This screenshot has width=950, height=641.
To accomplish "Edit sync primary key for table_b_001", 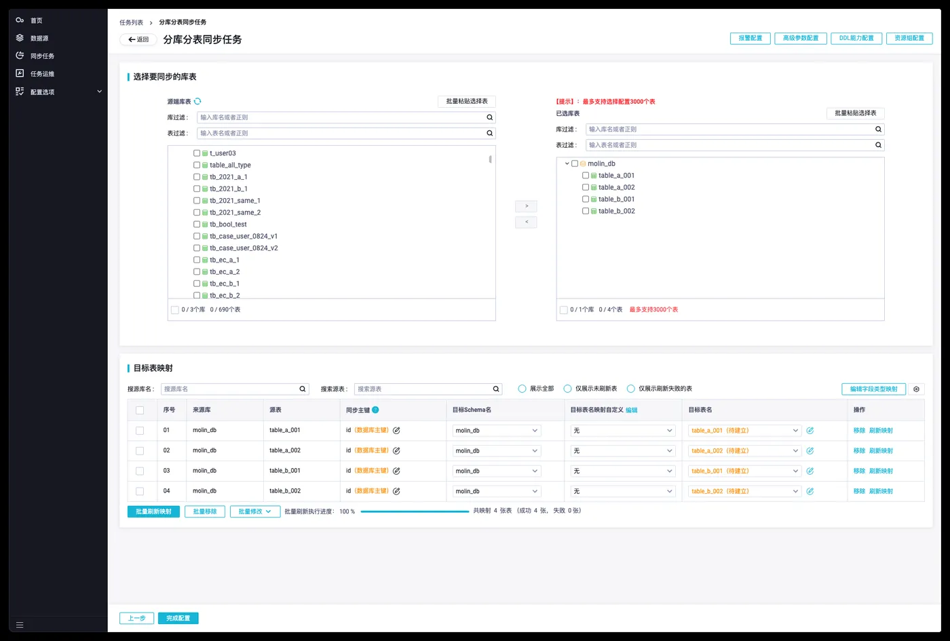I will click(396, 471).
